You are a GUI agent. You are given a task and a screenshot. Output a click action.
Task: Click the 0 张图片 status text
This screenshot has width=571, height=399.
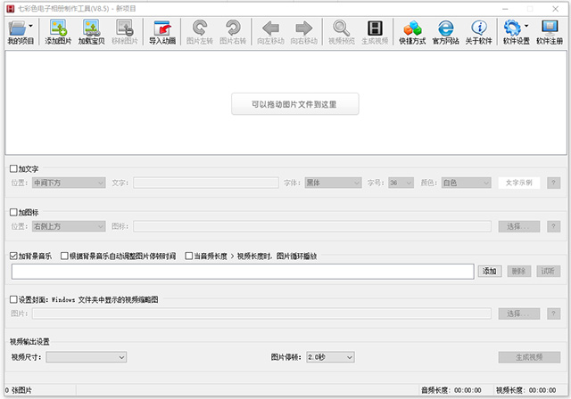(x=19, y=390)
